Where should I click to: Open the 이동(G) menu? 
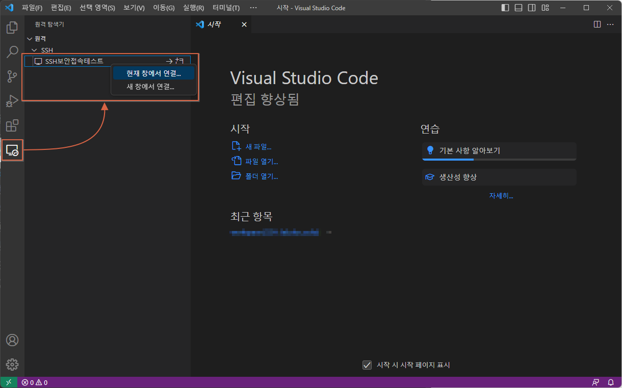(164, 8)
